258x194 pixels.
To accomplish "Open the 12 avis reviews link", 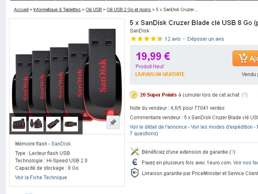I will pos(173,39).
